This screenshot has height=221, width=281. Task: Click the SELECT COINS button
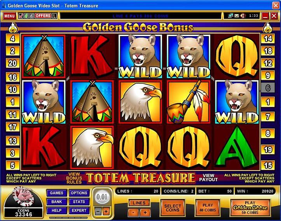click(x=173, y=208)
